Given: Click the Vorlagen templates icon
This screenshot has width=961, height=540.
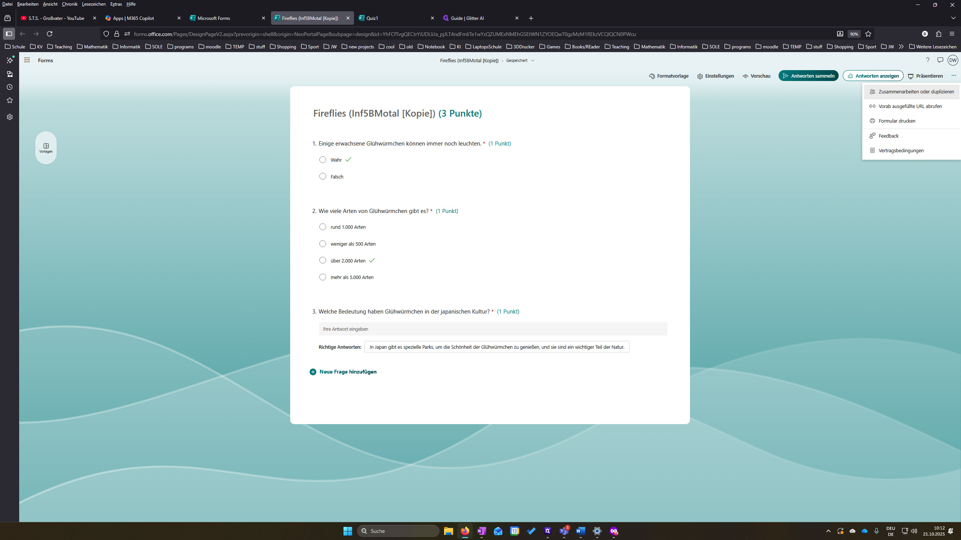Looking at the screenshot, I should (46, 148).
